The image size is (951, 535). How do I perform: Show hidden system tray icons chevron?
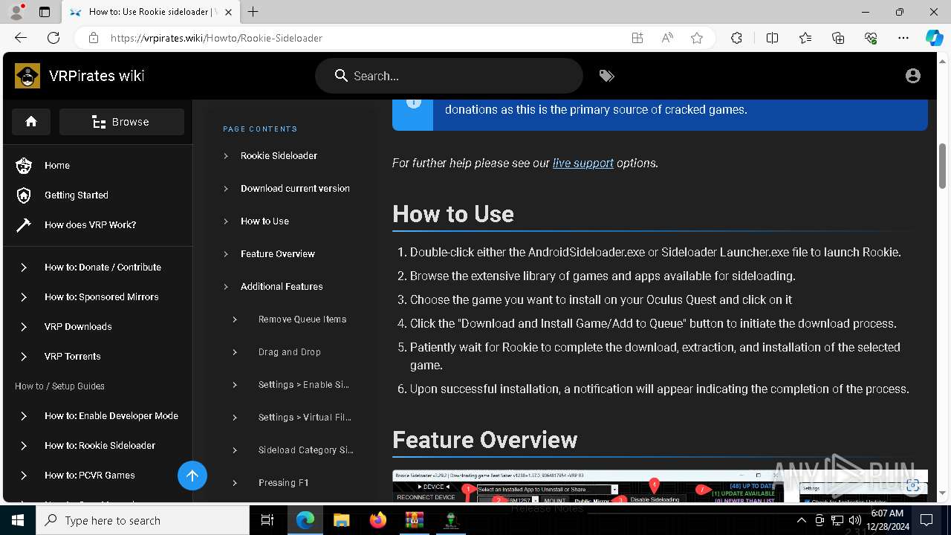801,520
